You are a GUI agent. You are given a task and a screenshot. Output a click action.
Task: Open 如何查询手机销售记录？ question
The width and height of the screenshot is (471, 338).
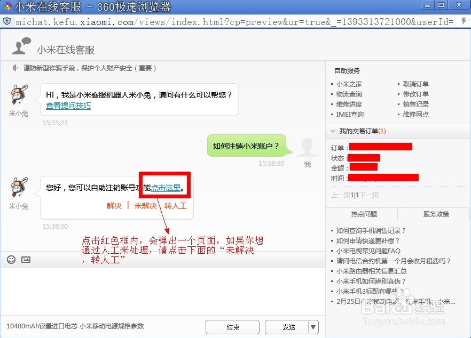tap(371, 231)
